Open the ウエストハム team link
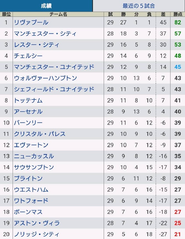The width and height of the screenshot is (185, 239). coord(31,190)
